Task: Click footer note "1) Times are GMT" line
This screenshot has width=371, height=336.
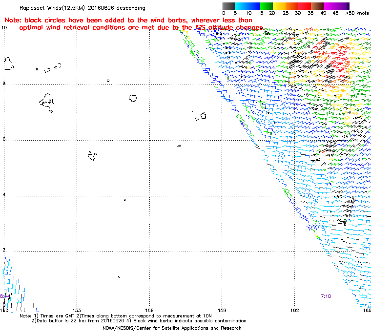Action: 116,316
